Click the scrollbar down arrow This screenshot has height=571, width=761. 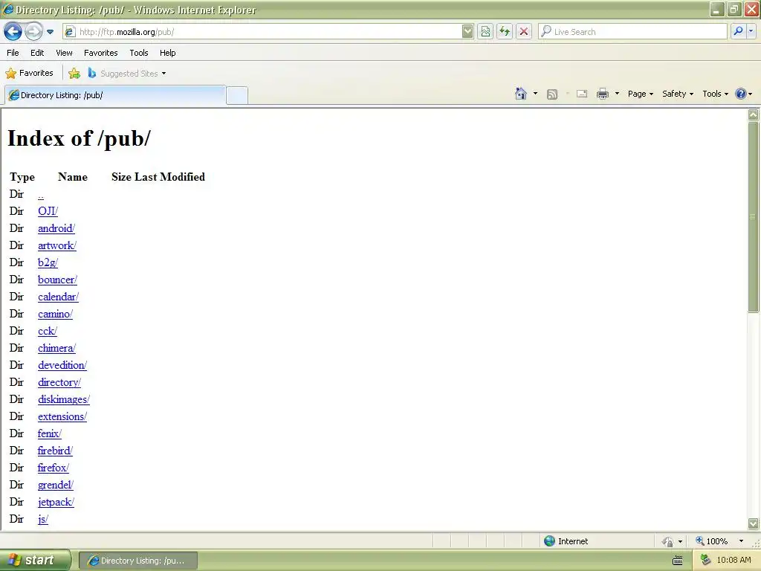(x=754, y=523)
